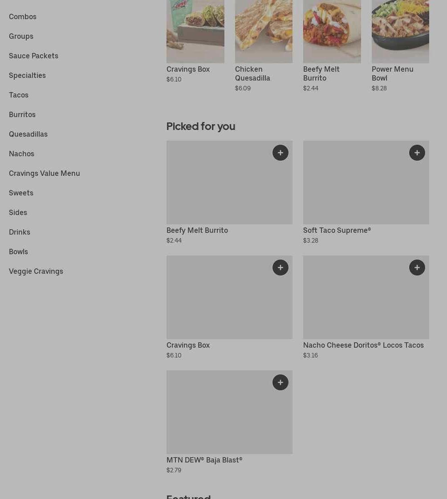Click Soft Taco Supreme item title
This screenshot has width=447, height=499.
337,230
